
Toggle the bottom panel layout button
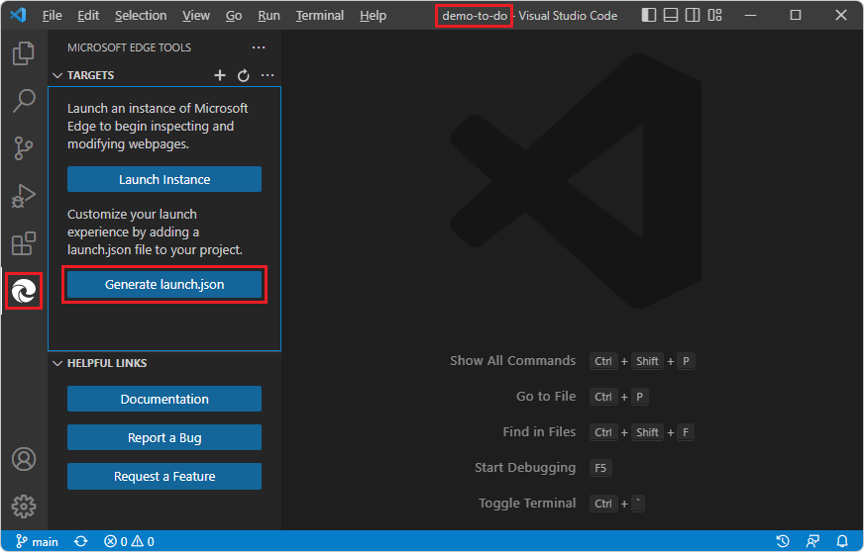coord(671,15)
